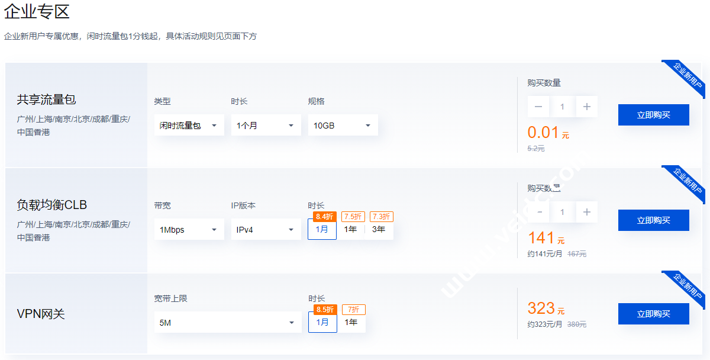Click the 0.01元 price text
The image size is (710, 360).
point(548,132)
